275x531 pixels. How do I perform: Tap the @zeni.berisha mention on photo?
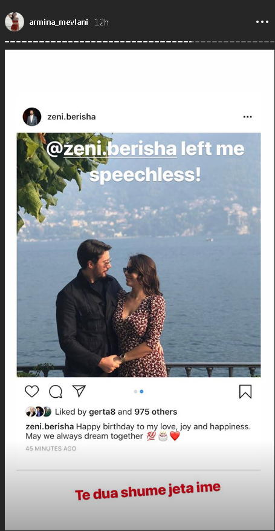pyautogui.click(x=111, y=150)
